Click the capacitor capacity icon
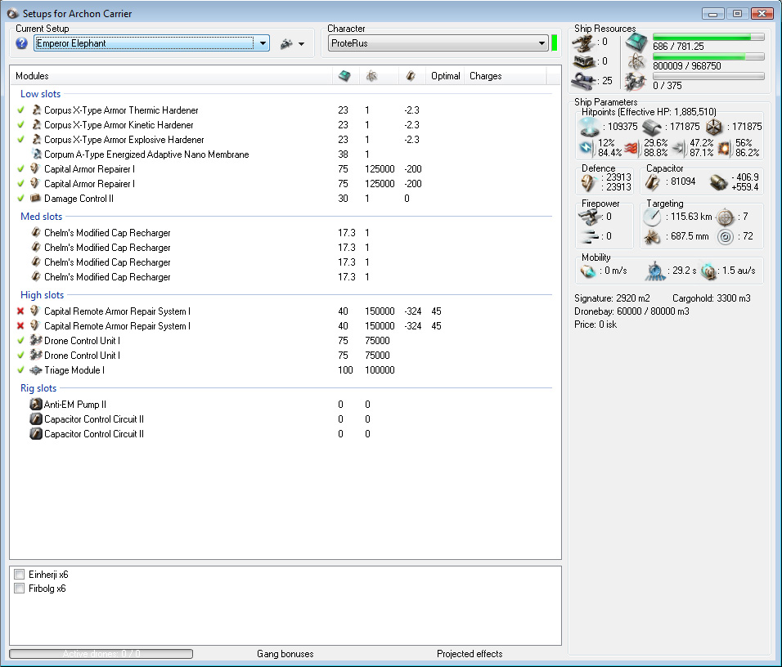Screen dimensions: 782x667 [652, 182]
